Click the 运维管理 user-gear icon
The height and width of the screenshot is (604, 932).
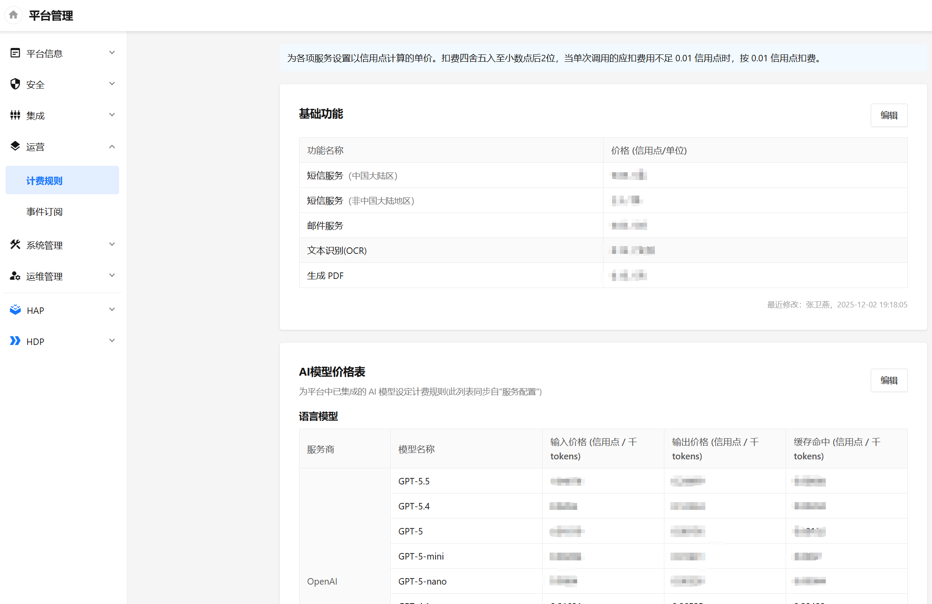[x=15, y=276]
